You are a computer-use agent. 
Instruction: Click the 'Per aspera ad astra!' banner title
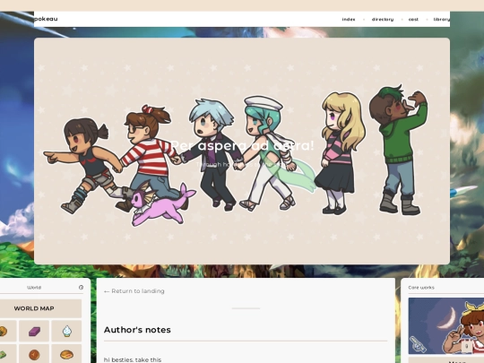click(x=242, y=145)
